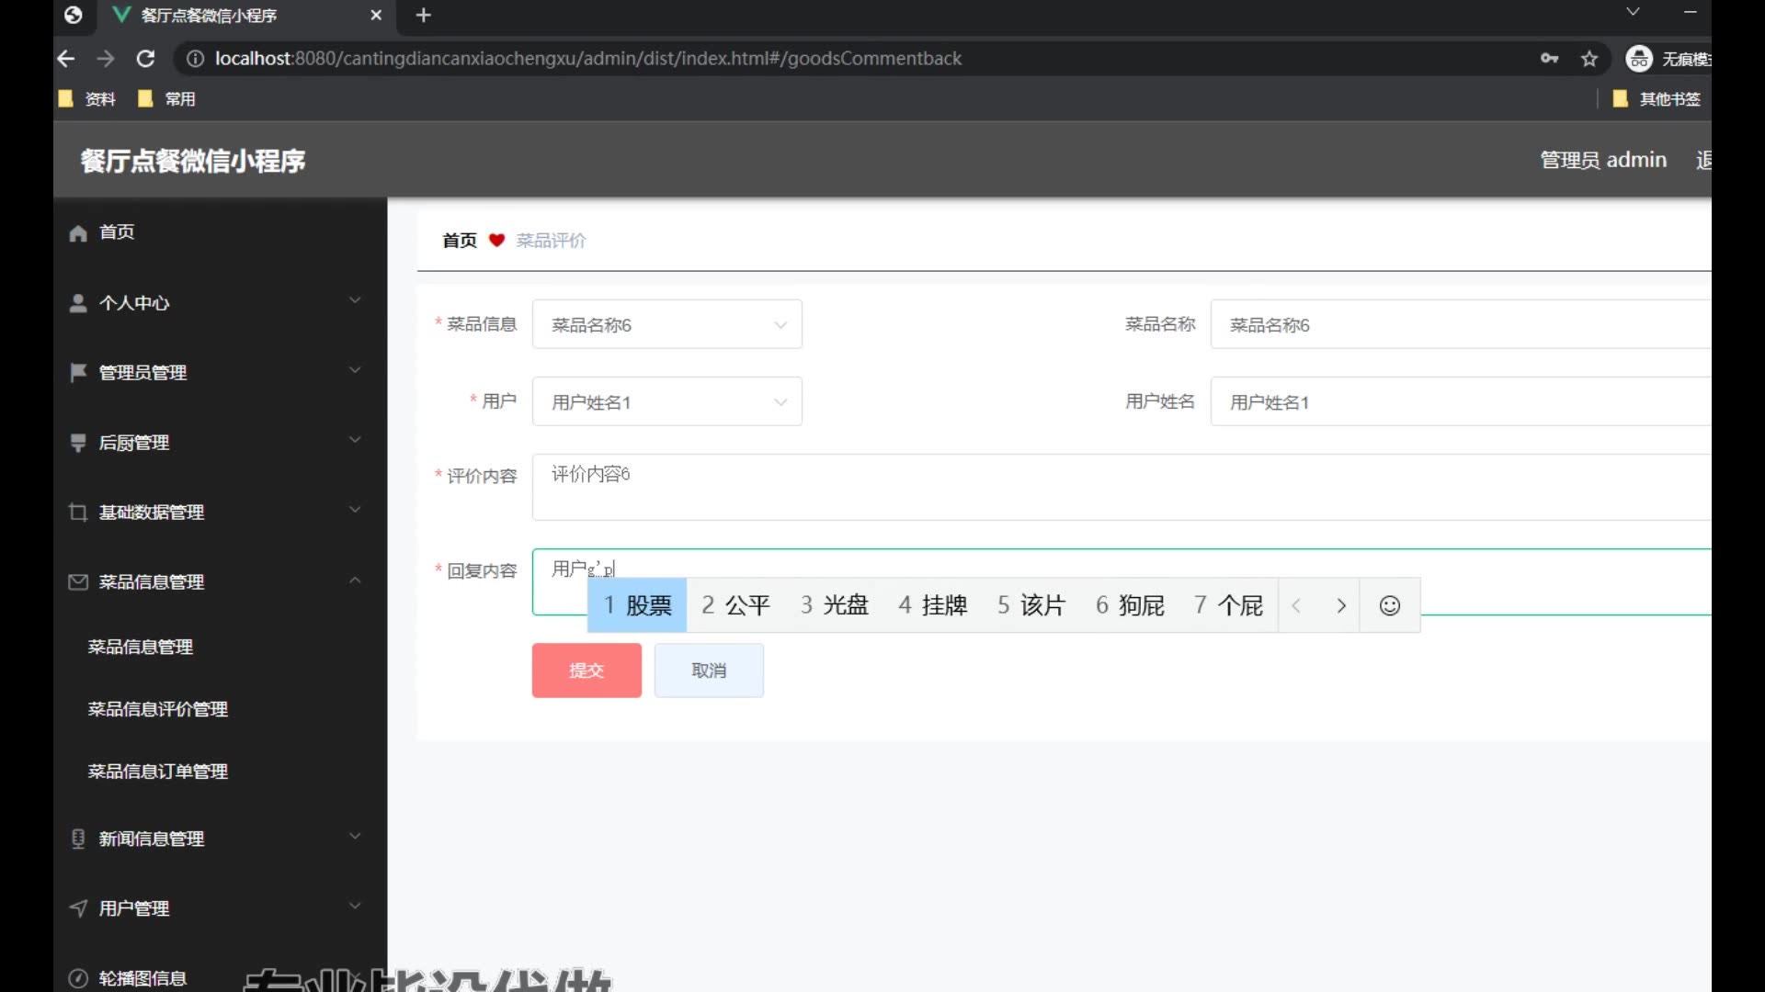1765x992 pixels.
Task: Select IME candidate 公平
Action: pos(735,605)
